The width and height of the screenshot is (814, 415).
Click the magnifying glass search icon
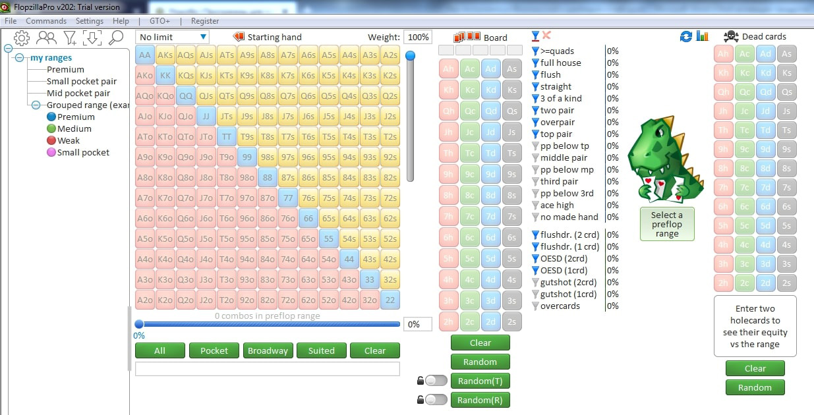click(116, 38)
